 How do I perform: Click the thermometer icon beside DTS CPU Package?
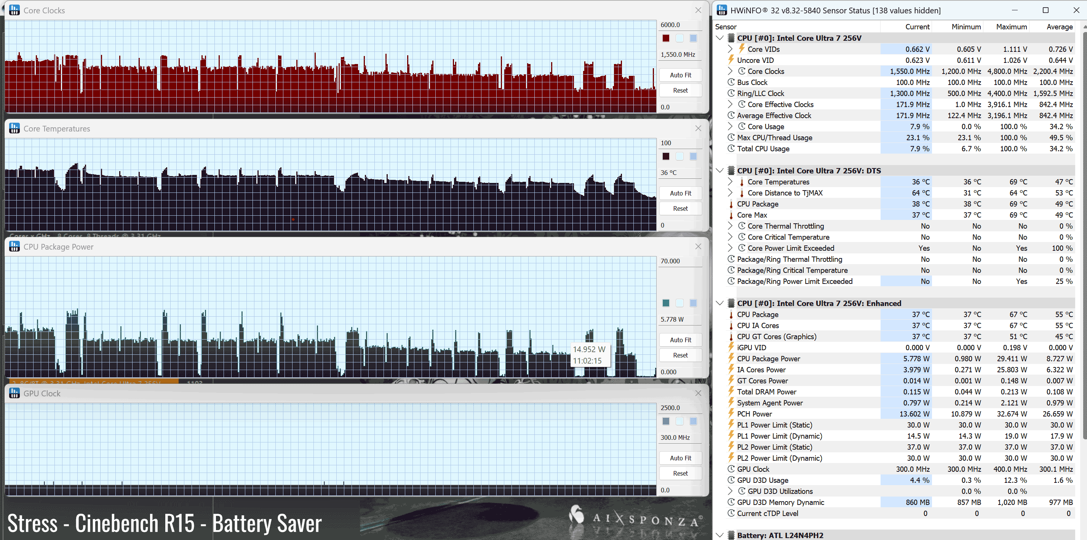pyautogui.click(x=731, y=204)
